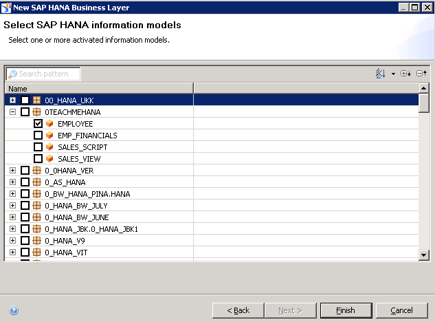Select the EMPLOYEE model cube icon

[x=49, y=124]
